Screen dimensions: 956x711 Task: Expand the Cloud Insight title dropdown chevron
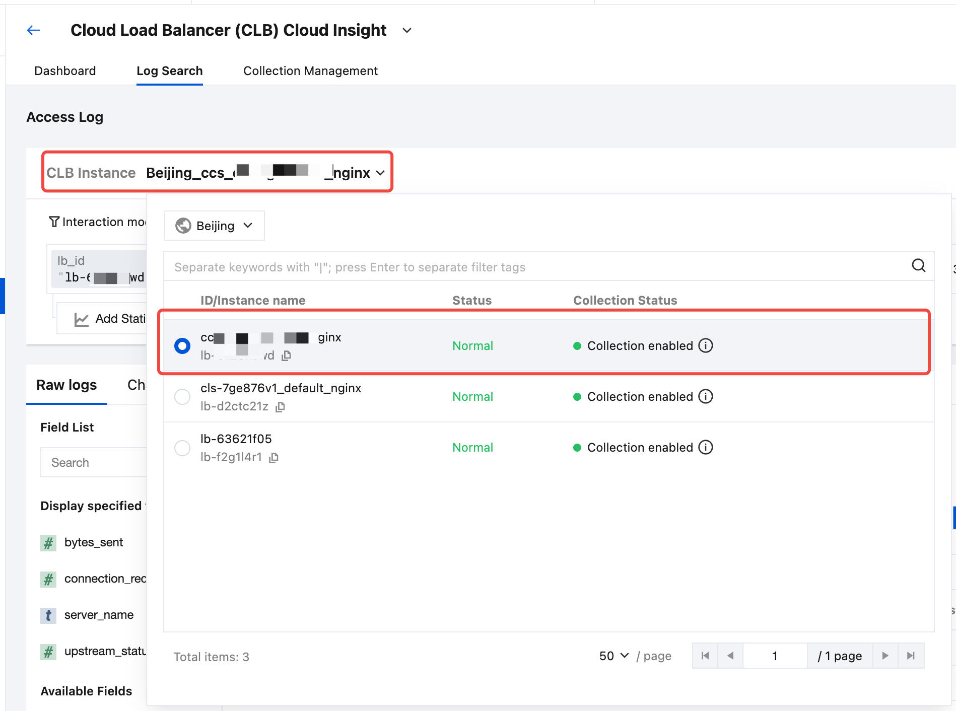(407, 31)
